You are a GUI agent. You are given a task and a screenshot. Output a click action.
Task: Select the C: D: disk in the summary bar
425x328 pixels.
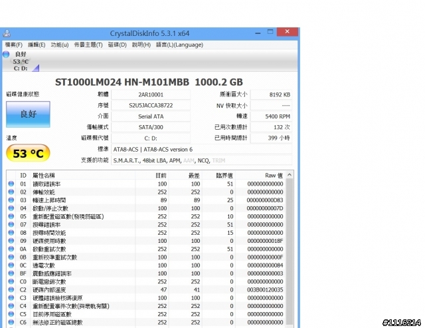click(x=21, y=61)
